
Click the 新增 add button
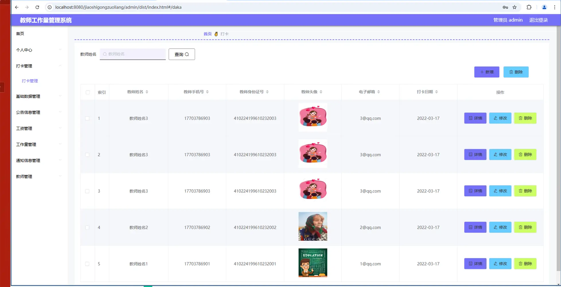pyautogui.click(x=487, y=72)
